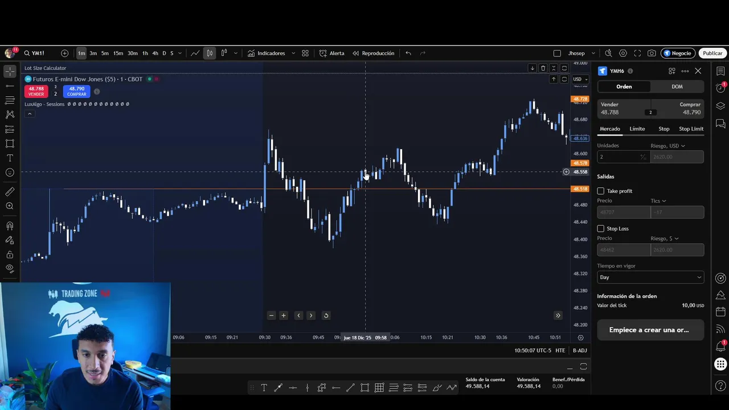Open the Riesgo, $ dropdown under Stop Loss

pos(665,239)
